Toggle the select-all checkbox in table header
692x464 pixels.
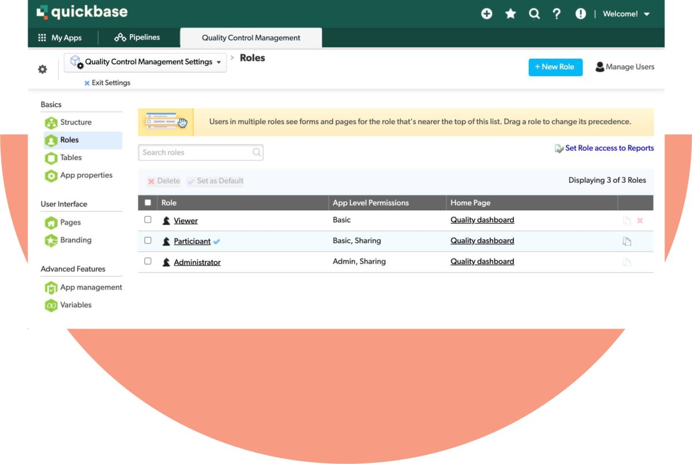[x=148, y=203]
